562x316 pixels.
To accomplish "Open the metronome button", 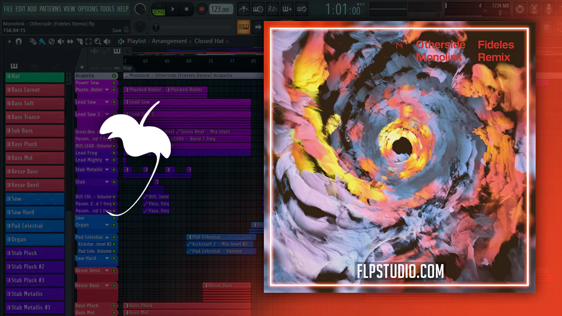I will tap(245, 9).
